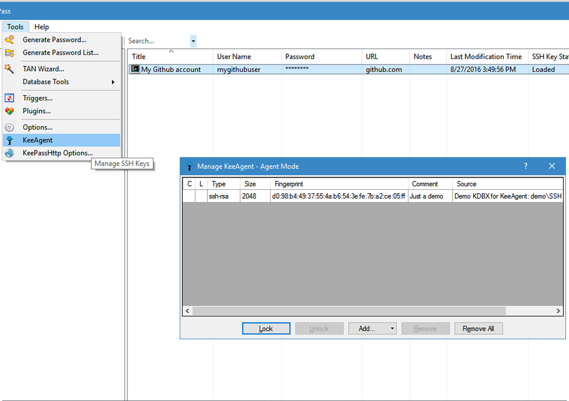Expand the Database Tools submenu
Image resolution: width=569 pixels, height=401 pixels.
coord(46,82)
